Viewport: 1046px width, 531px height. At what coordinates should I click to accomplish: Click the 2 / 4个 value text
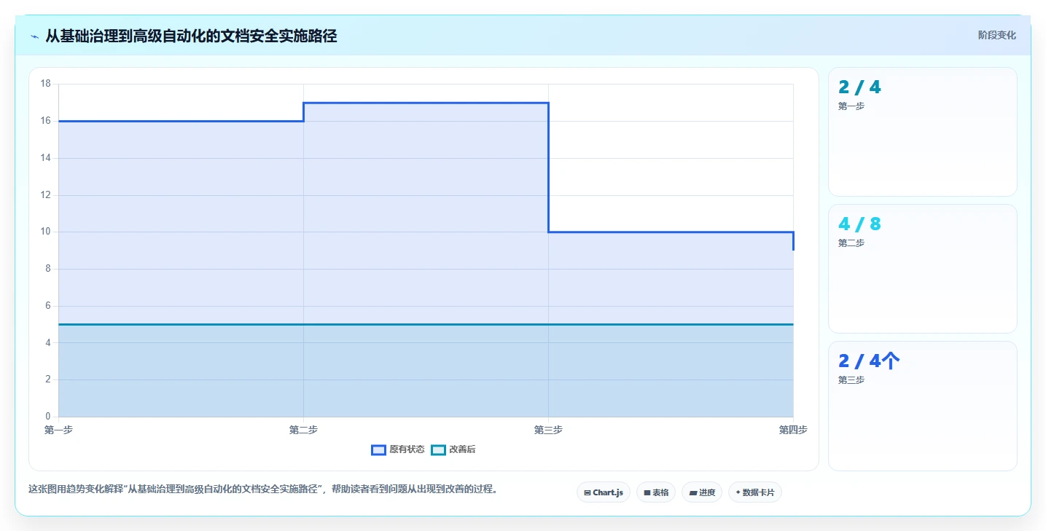[869, 361]
